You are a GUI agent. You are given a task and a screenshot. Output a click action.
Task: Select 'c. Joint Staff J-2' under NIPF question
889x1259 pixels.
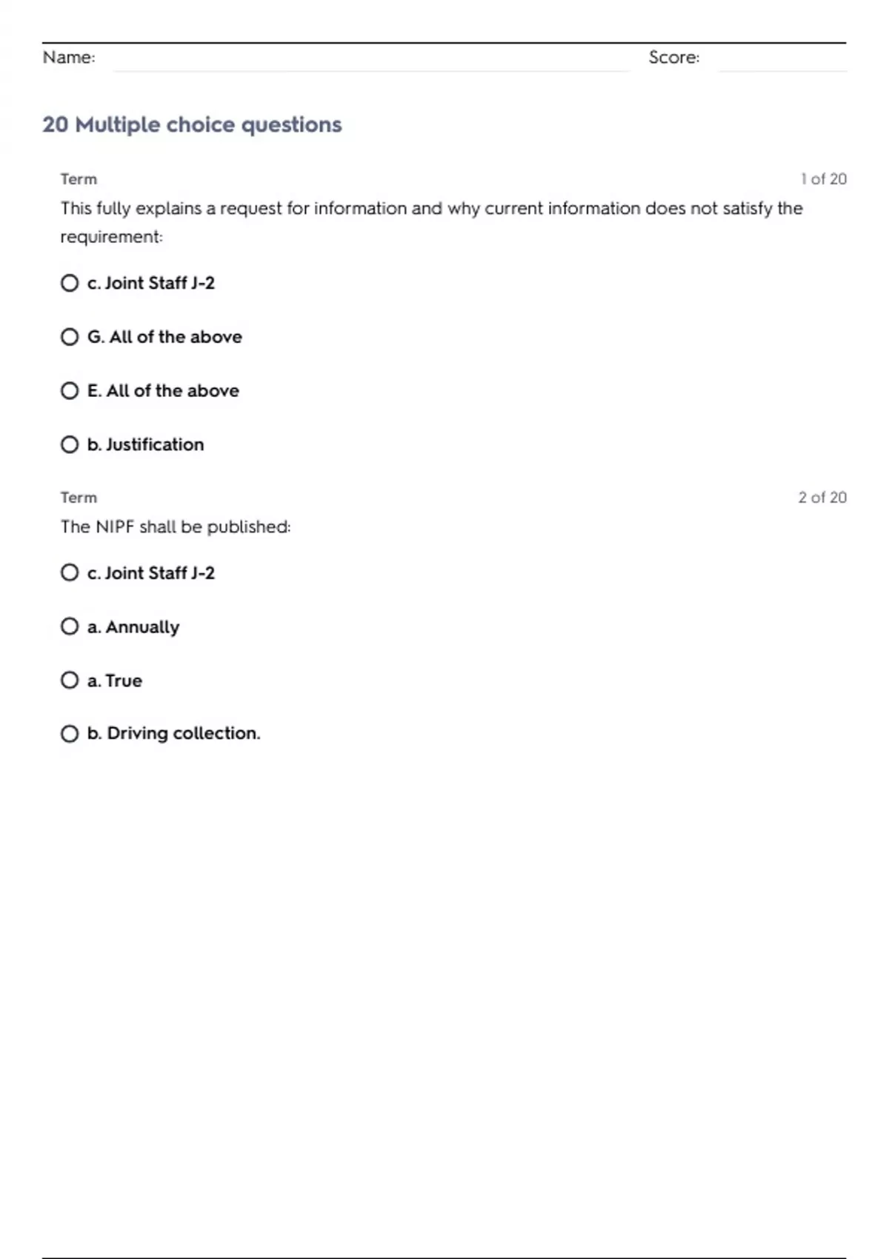pos(70,572)
